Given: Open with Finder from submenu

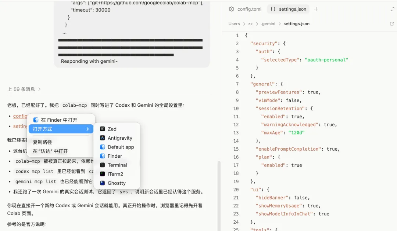Looking at the screenshot, I should [117, 156].
